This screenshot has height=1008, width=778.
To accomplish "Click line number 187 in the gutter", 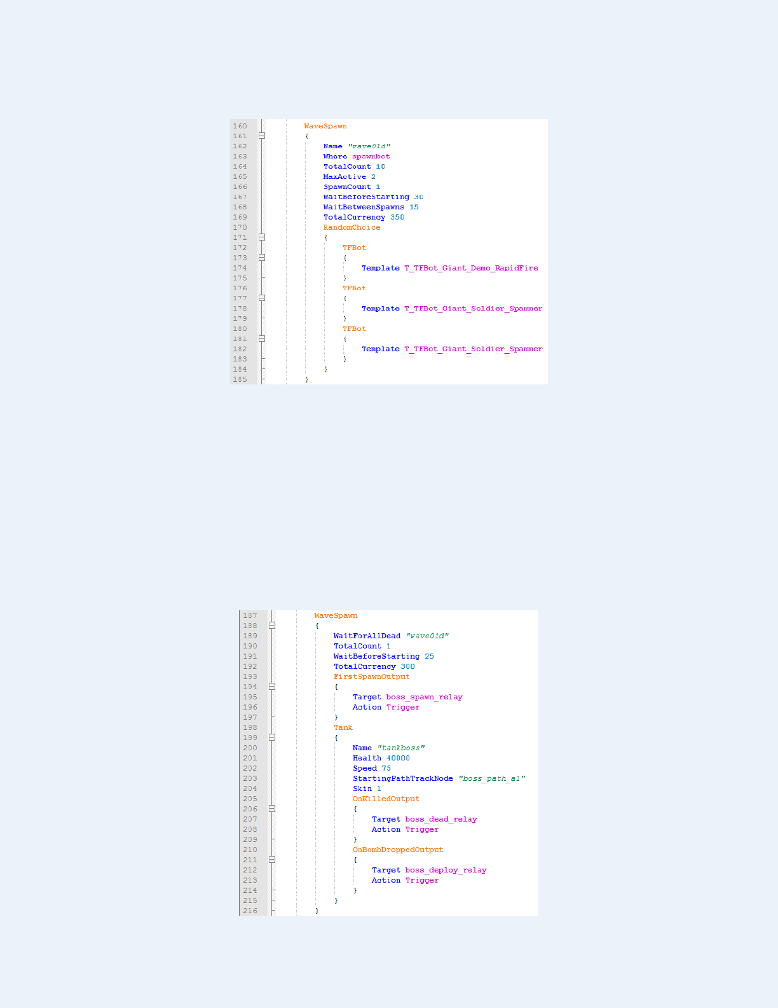I will (250, 616).
